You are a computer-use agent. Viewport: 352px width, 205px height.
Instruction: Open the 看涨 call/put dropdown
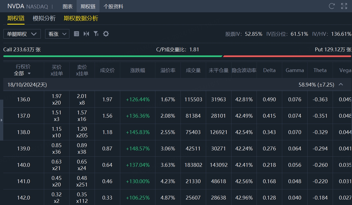click(57, 34)
